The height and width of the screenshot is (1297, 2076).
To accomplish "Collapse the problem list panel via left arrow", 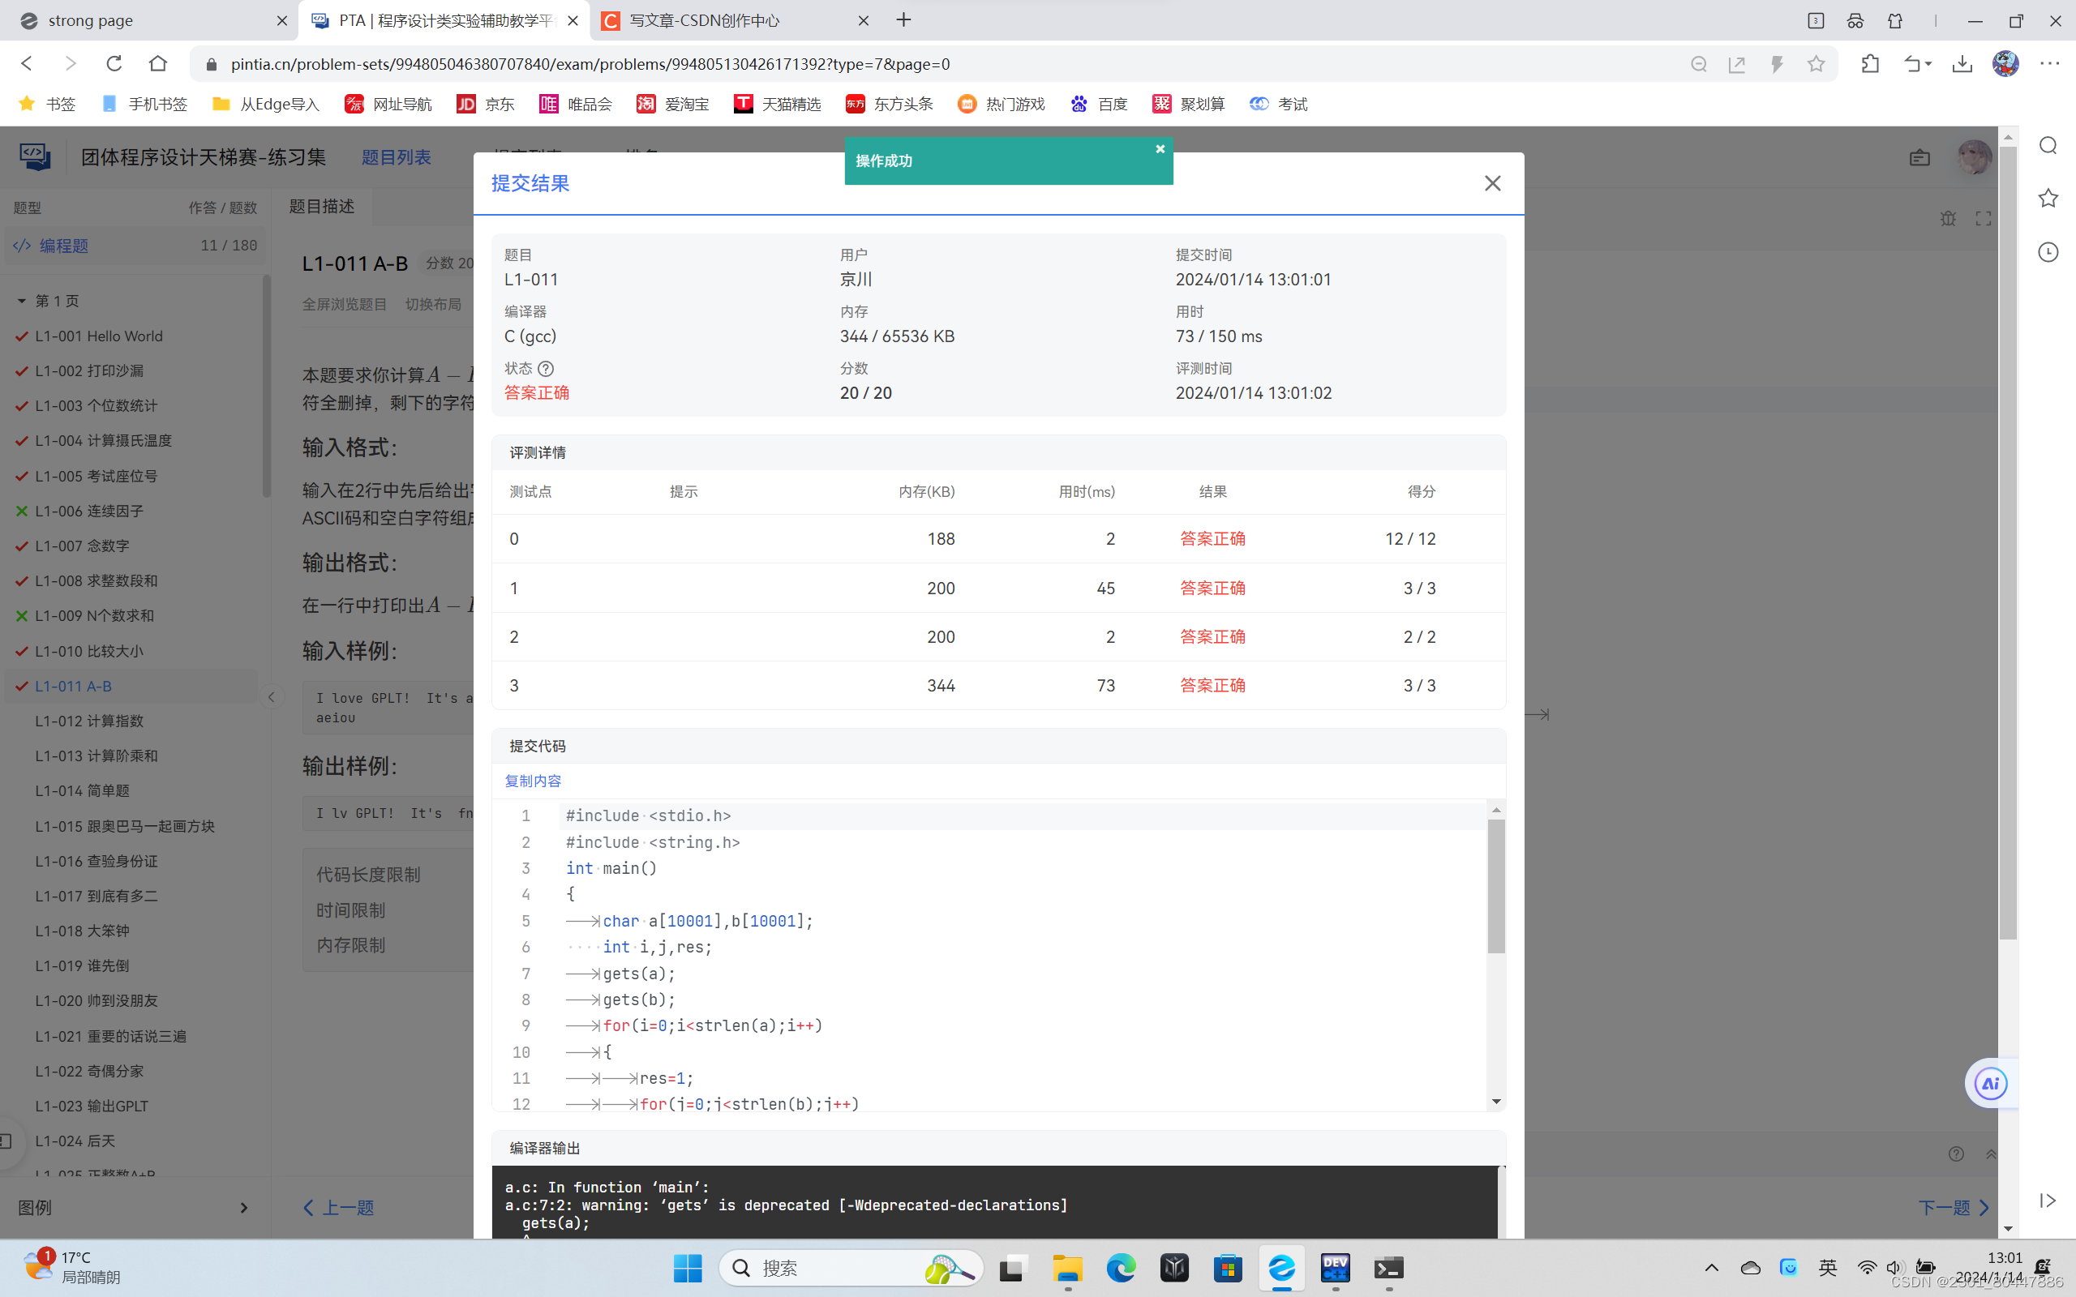I will (272, 696).
